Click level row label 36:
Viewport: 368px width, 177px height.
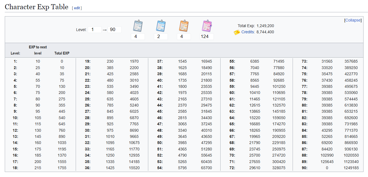pyautogui.click(x=88, y=168)
